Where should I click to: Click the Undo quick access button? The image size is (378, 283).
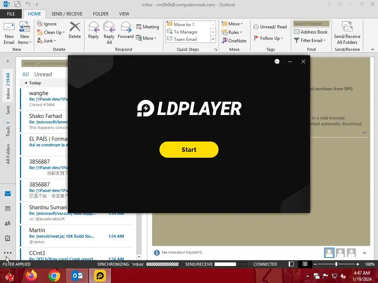[x=28, y=4]
